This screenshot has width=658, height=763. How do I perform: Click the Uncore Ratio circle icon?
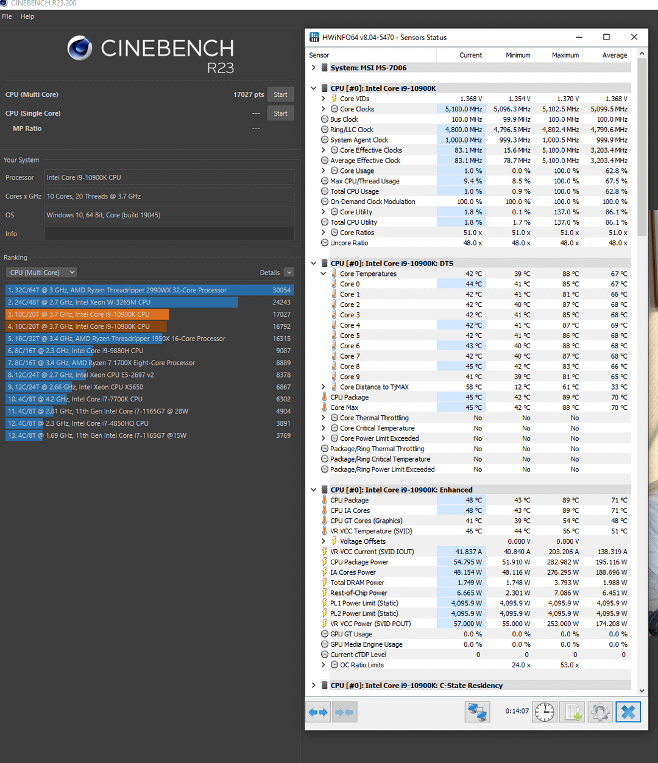click(325, 243)
